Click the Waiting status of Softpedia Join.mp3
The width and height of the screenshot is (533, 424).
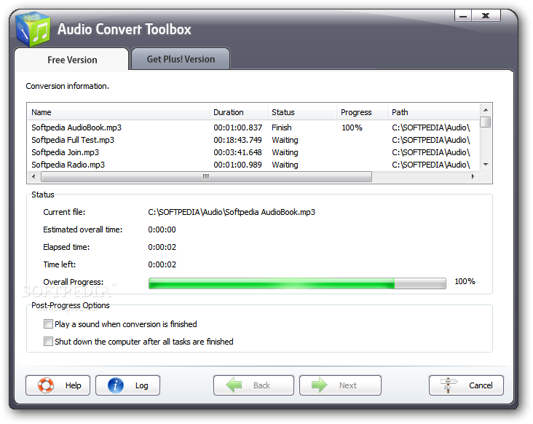click(285, 152)
